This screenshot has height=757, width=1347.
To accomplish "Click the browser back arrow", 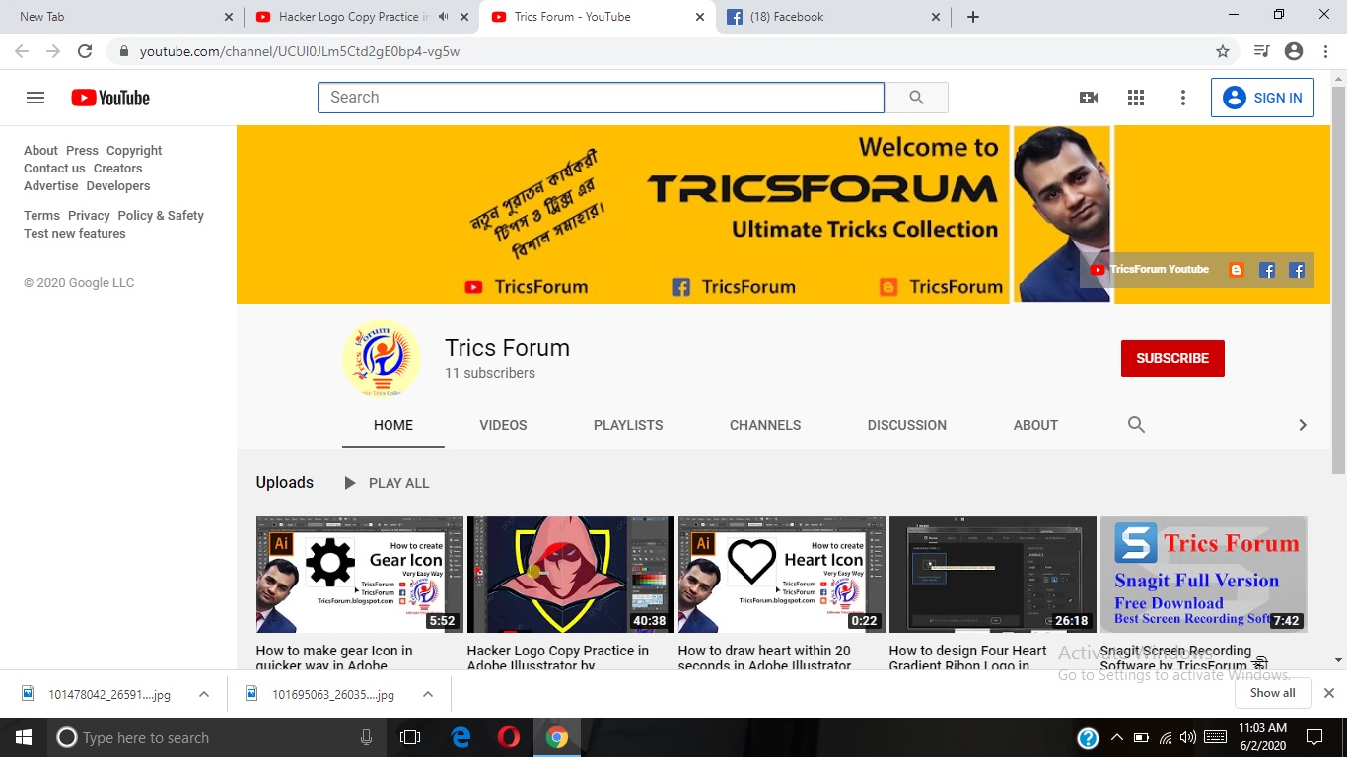I will [22, 51].
